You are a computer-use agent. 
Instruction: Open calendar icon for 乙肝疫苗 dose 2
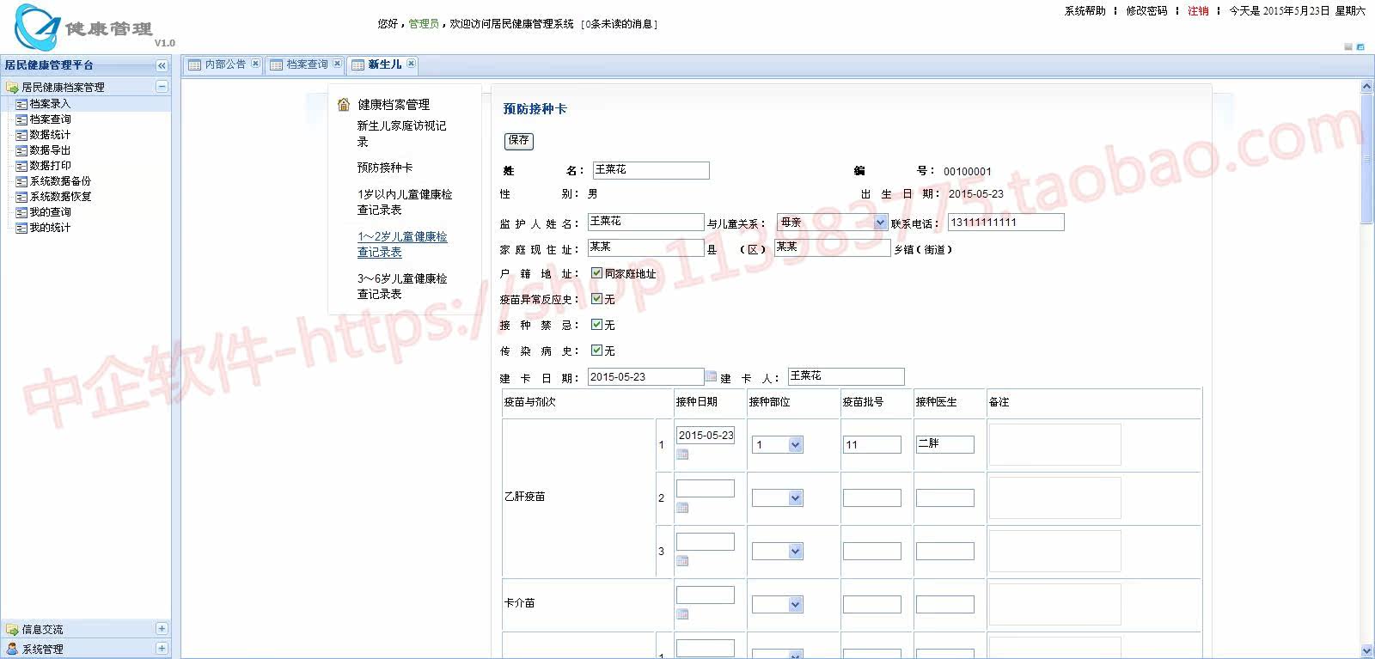tap(682, 508)
